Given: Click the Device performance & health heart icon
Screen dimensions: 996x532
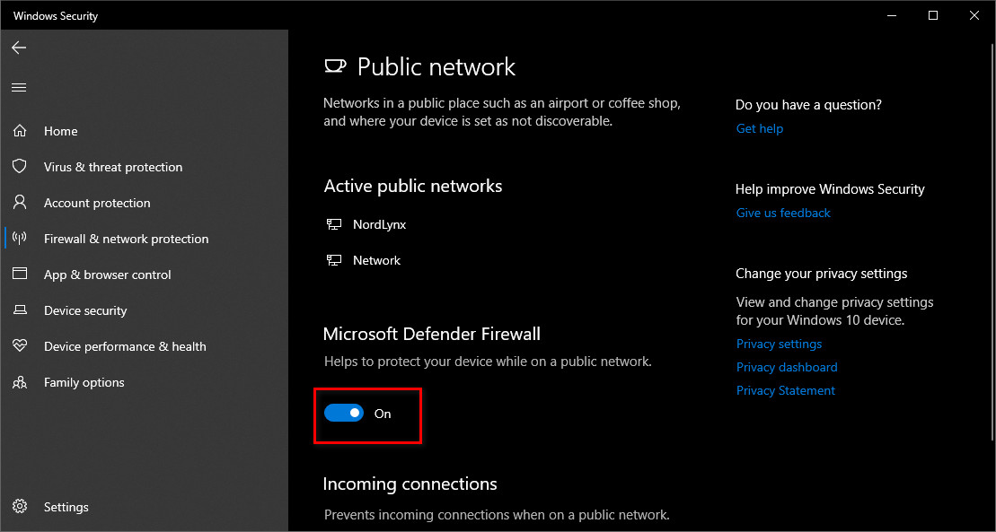Looking at the screenshot, I should pos(19,346).
